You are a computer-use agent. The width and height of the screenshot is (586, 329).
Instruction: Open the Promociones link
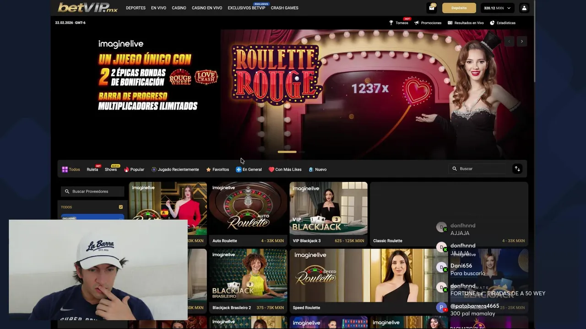point(431,23)
